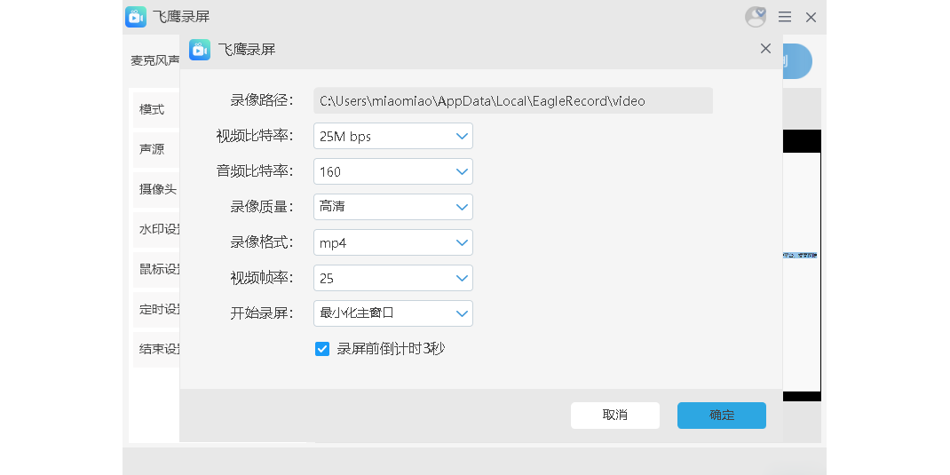Expand the 视频比特率 dropdown
The width and height of the screenshot is (950, 475).
(x=393, y=136)
